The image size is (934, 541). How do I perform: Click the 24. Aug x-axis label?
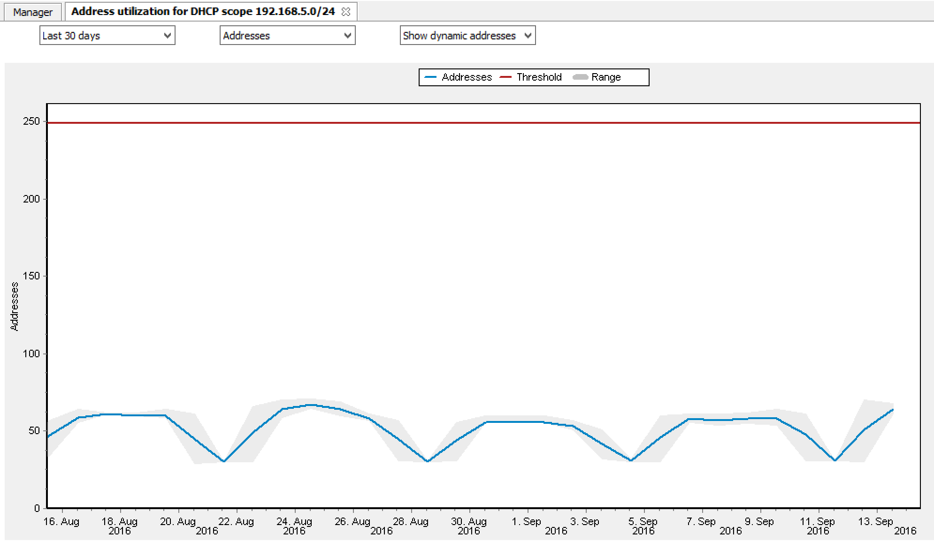click(x=294, y=522)
